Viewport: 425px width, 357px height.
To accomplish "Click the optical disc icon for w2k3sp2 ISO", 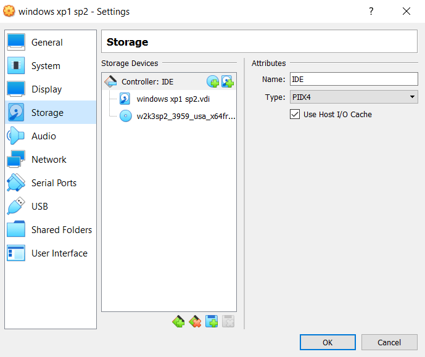I will pyautogui.click(x=126, y=116).
